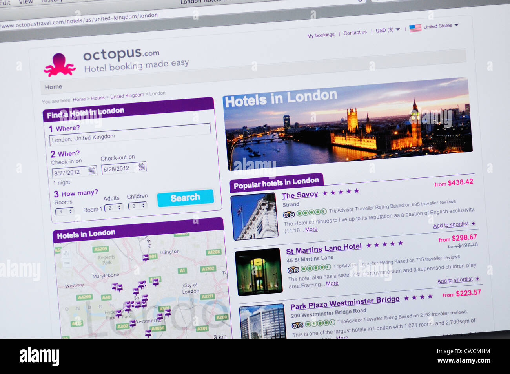This screenshot has height=374, width=510.
Task: Click the pink octopus logo
Action: point(60,65)
